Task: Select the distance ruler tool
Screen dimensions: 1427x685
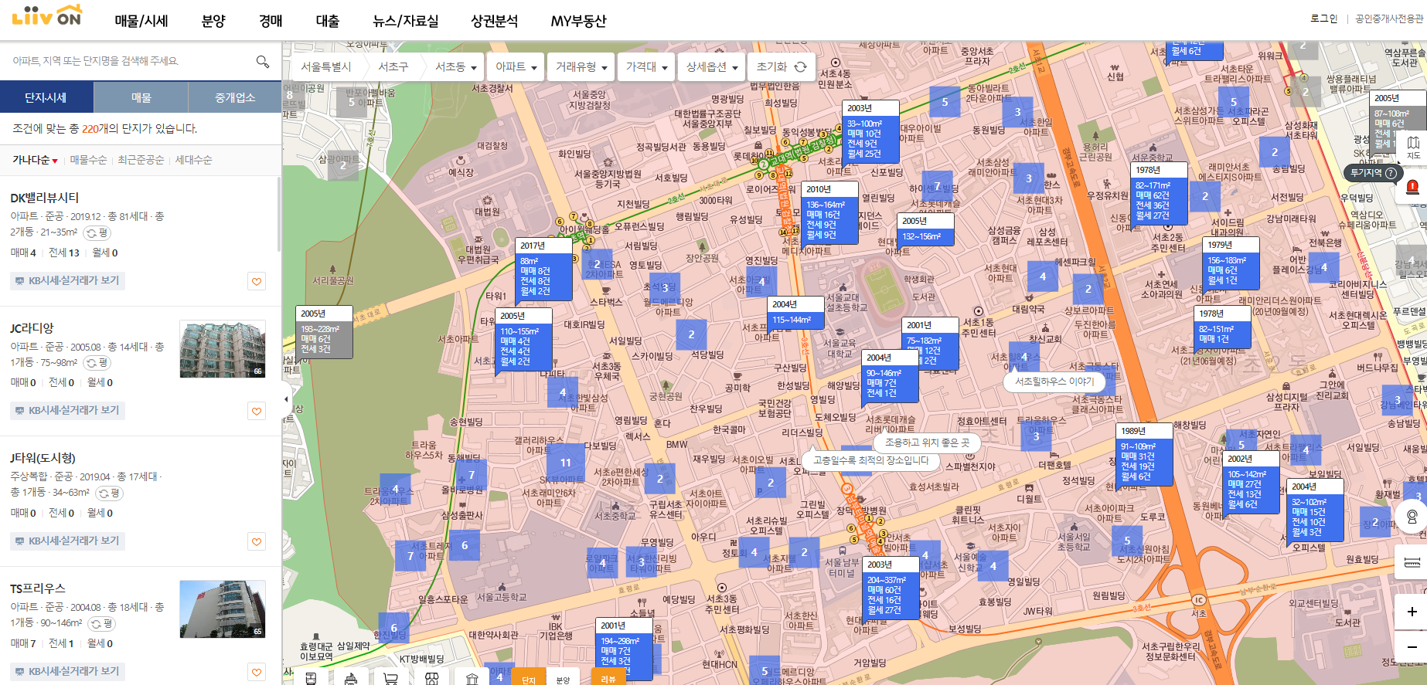Action: click(1412, 561)
